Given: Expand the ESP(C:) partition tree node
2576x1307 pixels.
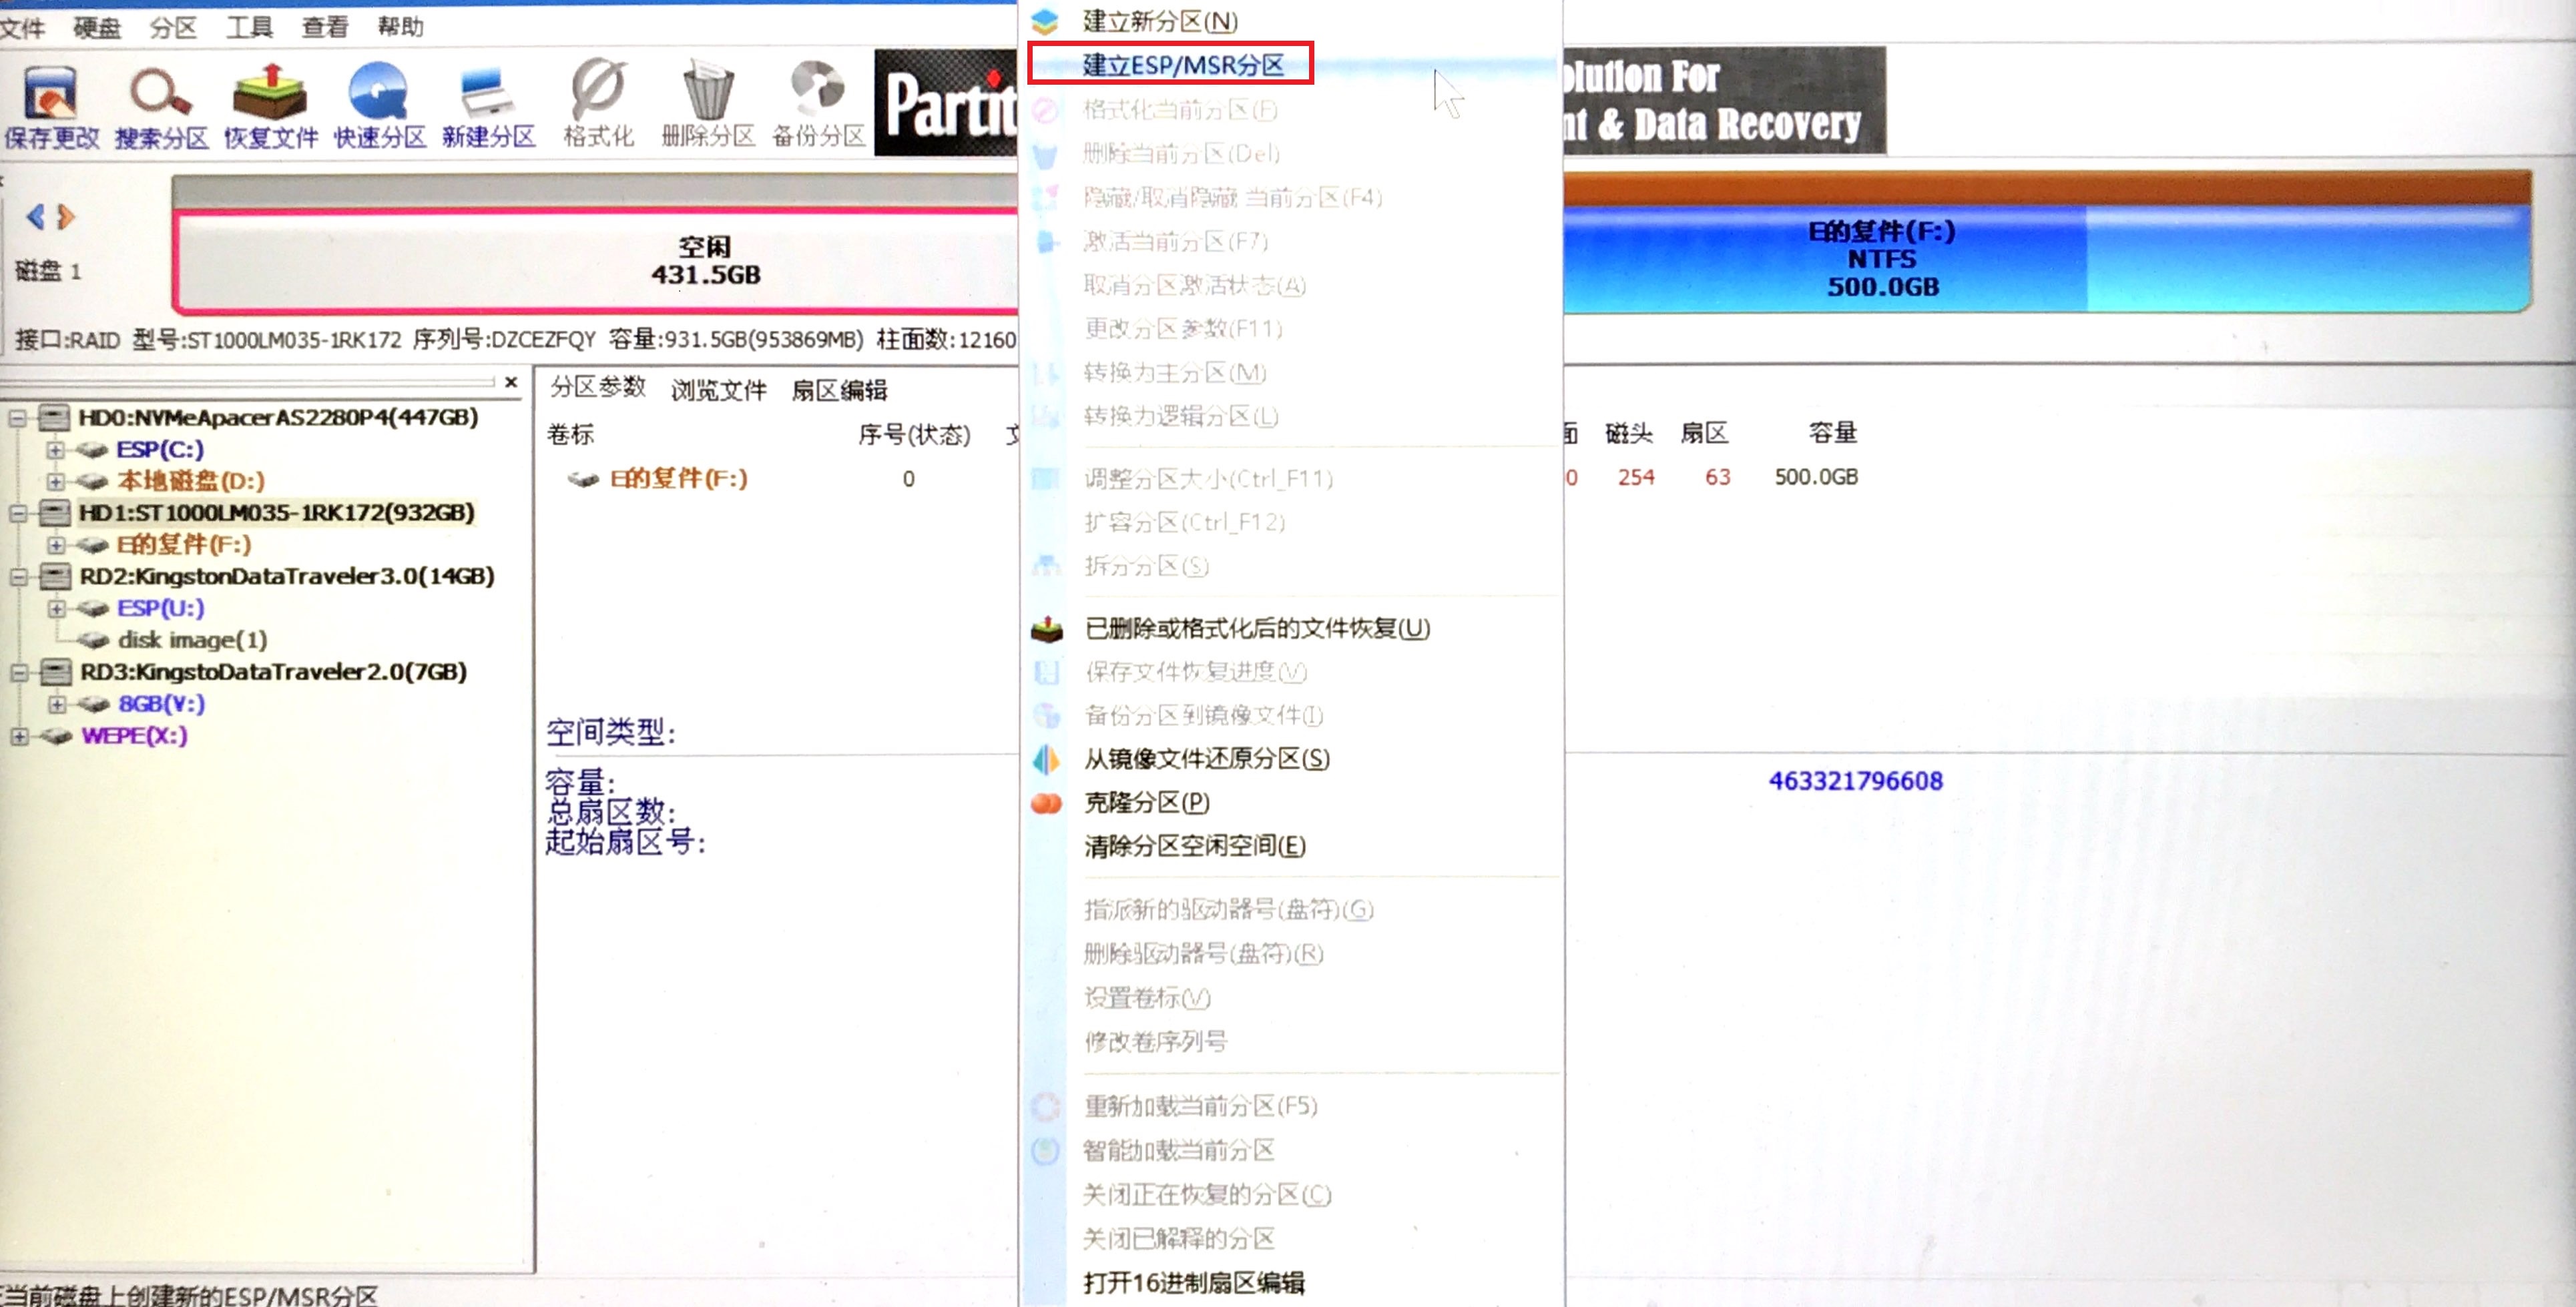Looking at the screenshot, I should pyautogui.click(x=56, y=450).
